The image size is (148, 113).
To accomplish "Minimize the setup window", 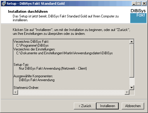I will pos(134,4).
